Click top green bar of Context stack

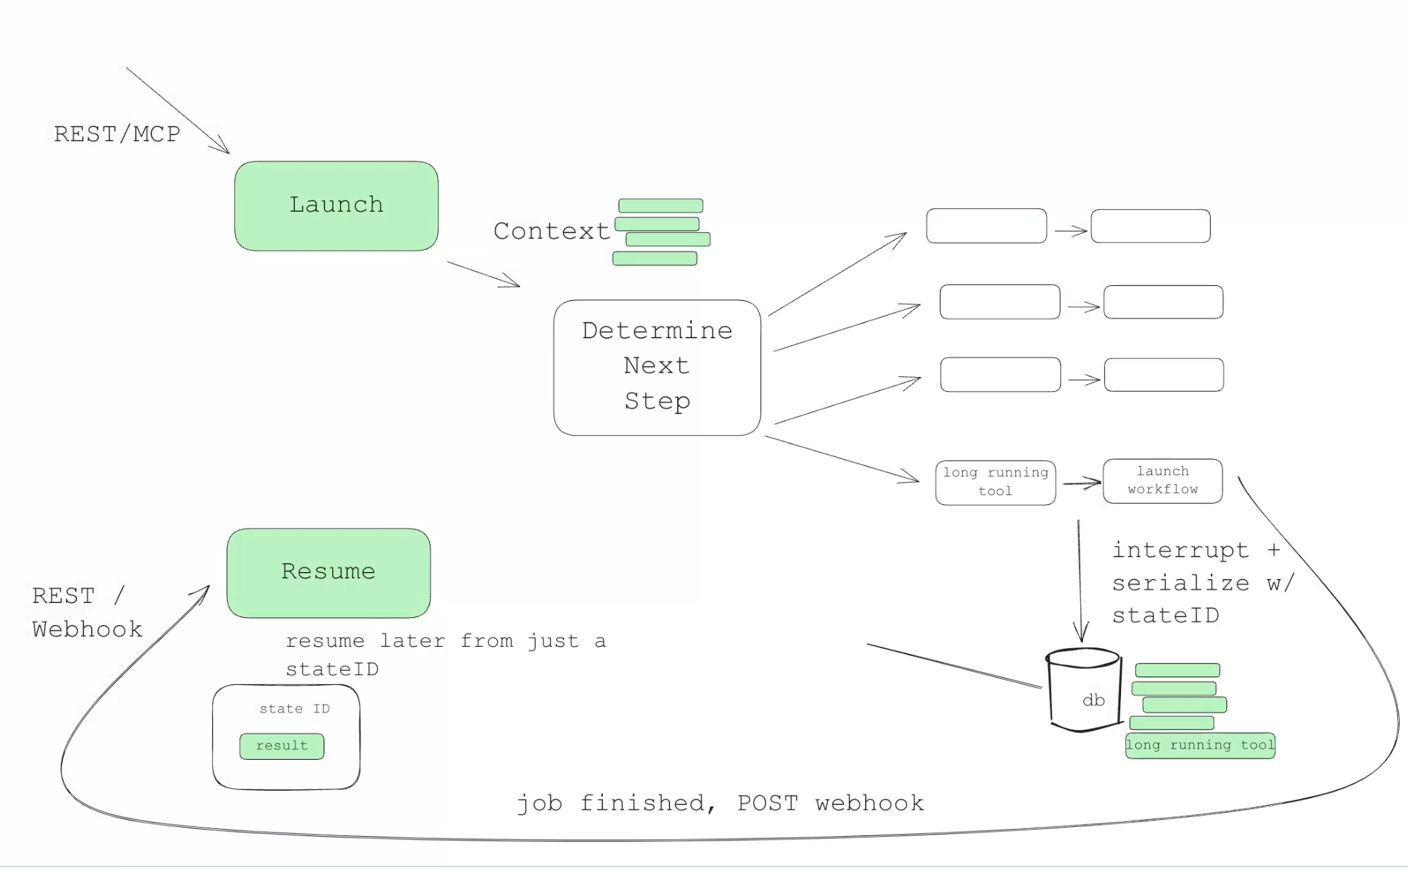pyautogui.click(x=660, y=205)
